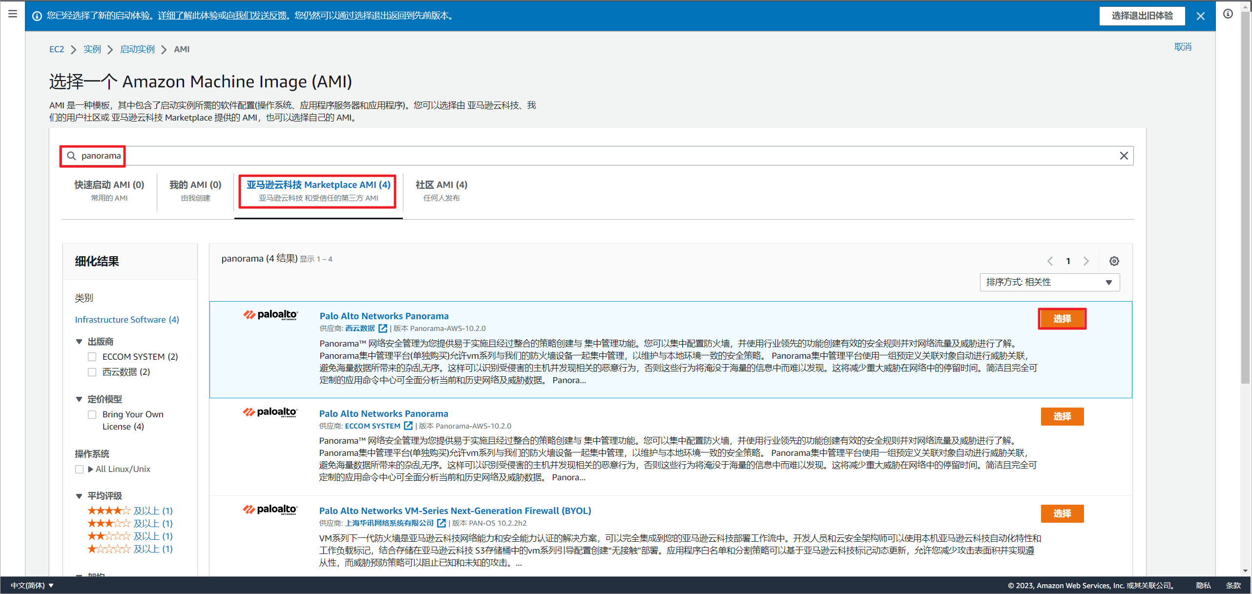Click page number 1 in pagination
The height and width of the screenshot is (594, 1252).
click(x=1068, y=261)
